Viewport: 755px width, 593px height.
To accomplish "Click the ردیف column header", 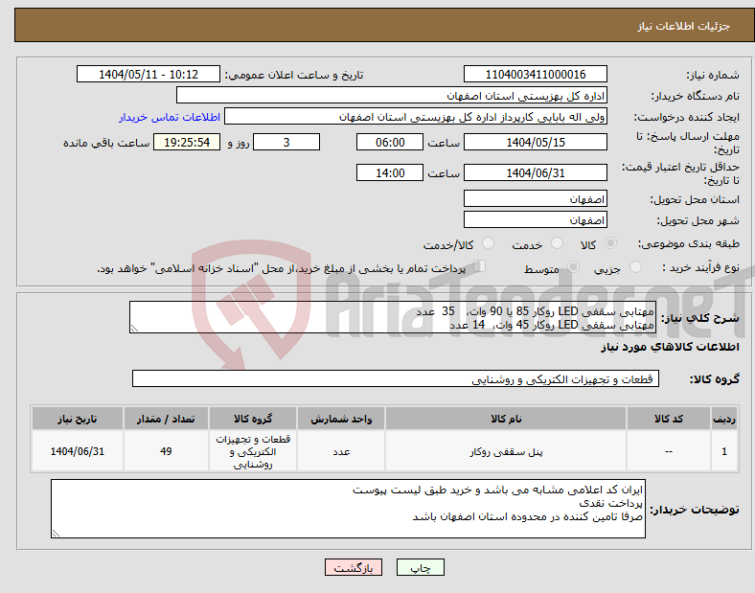I will [x=724, y=419].
